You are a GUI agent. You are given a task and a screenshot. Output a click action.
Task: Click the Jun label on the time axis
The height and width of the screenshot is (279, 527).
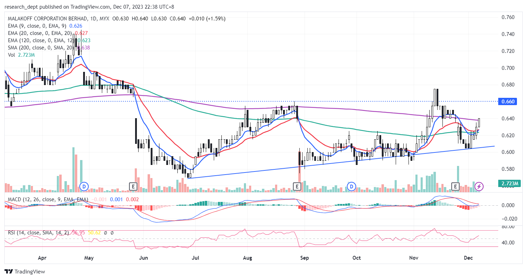(x=143, y=258)
